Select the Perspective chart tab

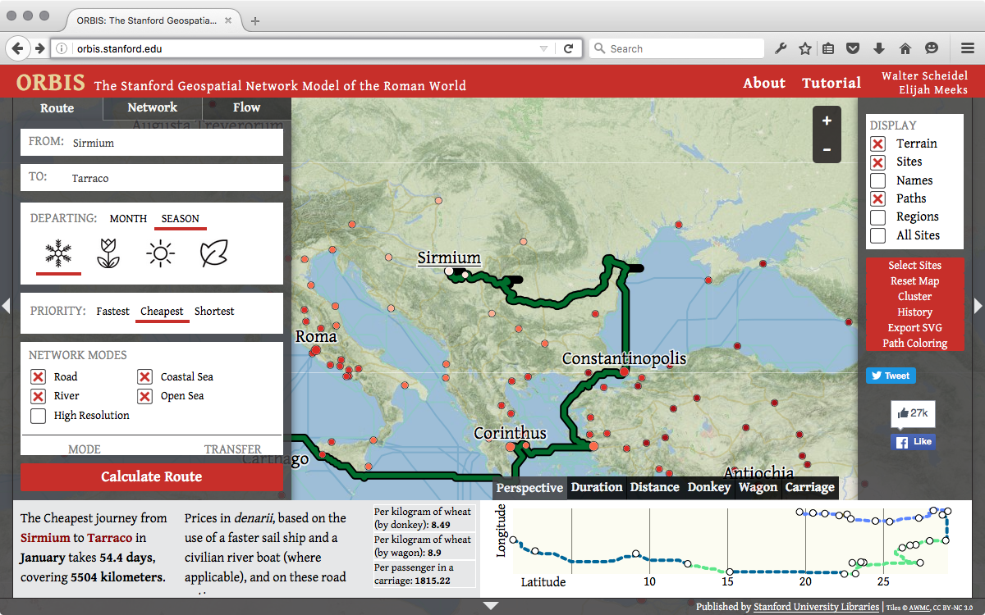[x=529, y=487]
